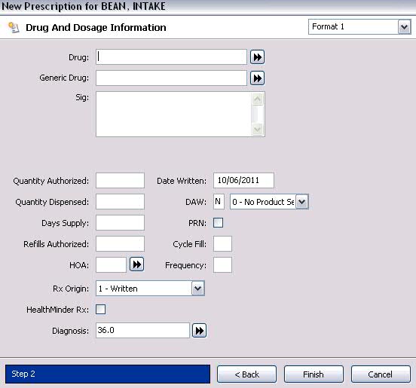Open the Drug field lookup arrow button
Viewport: 416px width, 388px height.
(x=257, y=57)
